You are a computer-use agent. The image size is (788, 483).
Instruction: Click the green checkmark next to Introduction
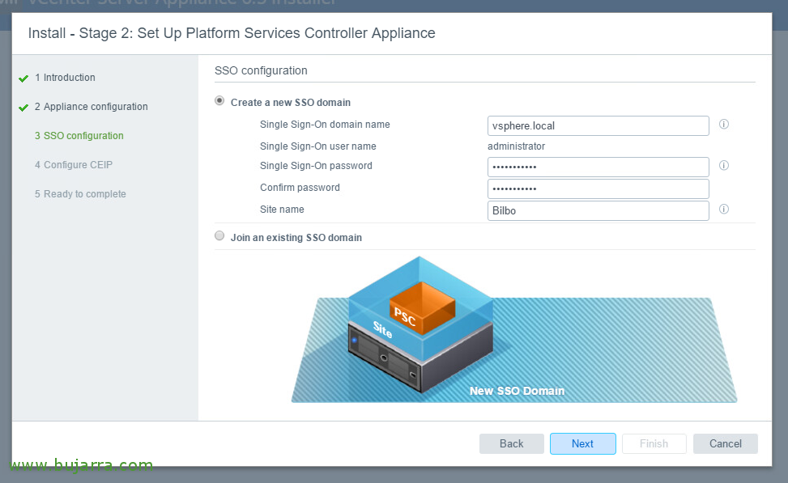tap(23, 78)
